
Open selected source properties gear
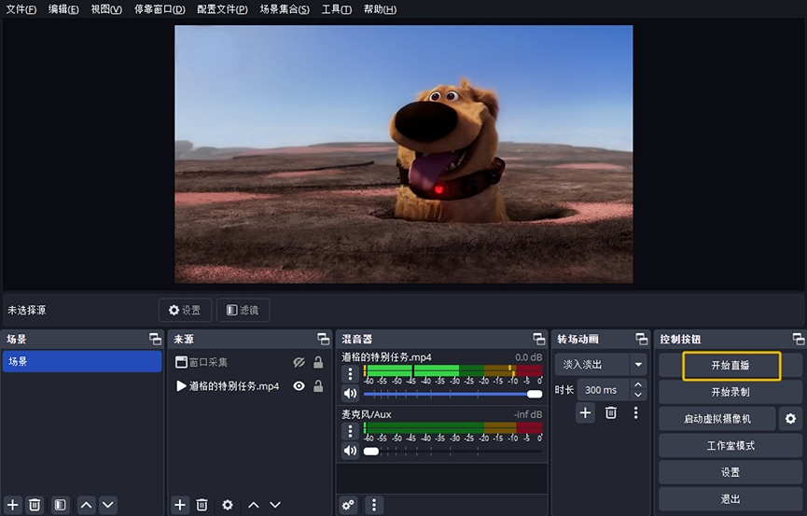(228, 505)
